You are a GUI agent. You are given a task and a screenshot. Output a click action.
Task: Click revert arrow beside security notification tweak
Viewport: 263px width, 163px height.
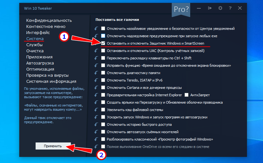click(x=96, y=29)
